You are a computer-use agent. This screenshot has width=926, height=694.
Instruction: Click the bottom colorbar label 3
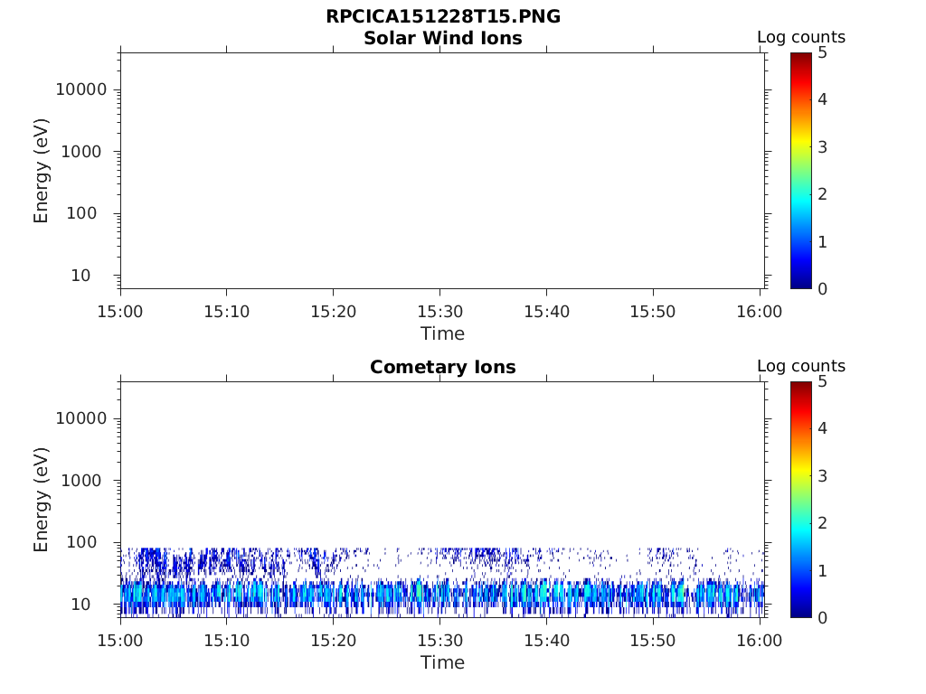(822, 475)
